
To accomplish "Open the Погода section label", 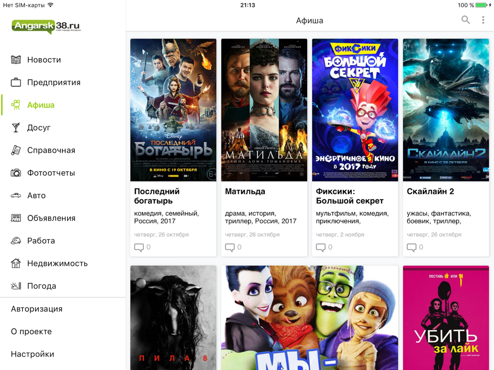I will (x=42, y=286).
